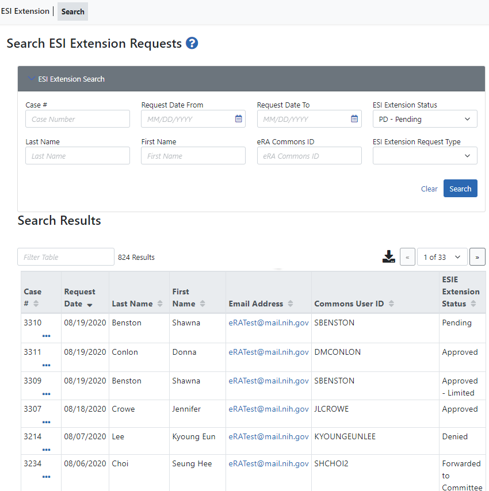The height and width of the screenshot is (491, 489).
Task: Focus the Filter Table input
Action: [66, 257]
